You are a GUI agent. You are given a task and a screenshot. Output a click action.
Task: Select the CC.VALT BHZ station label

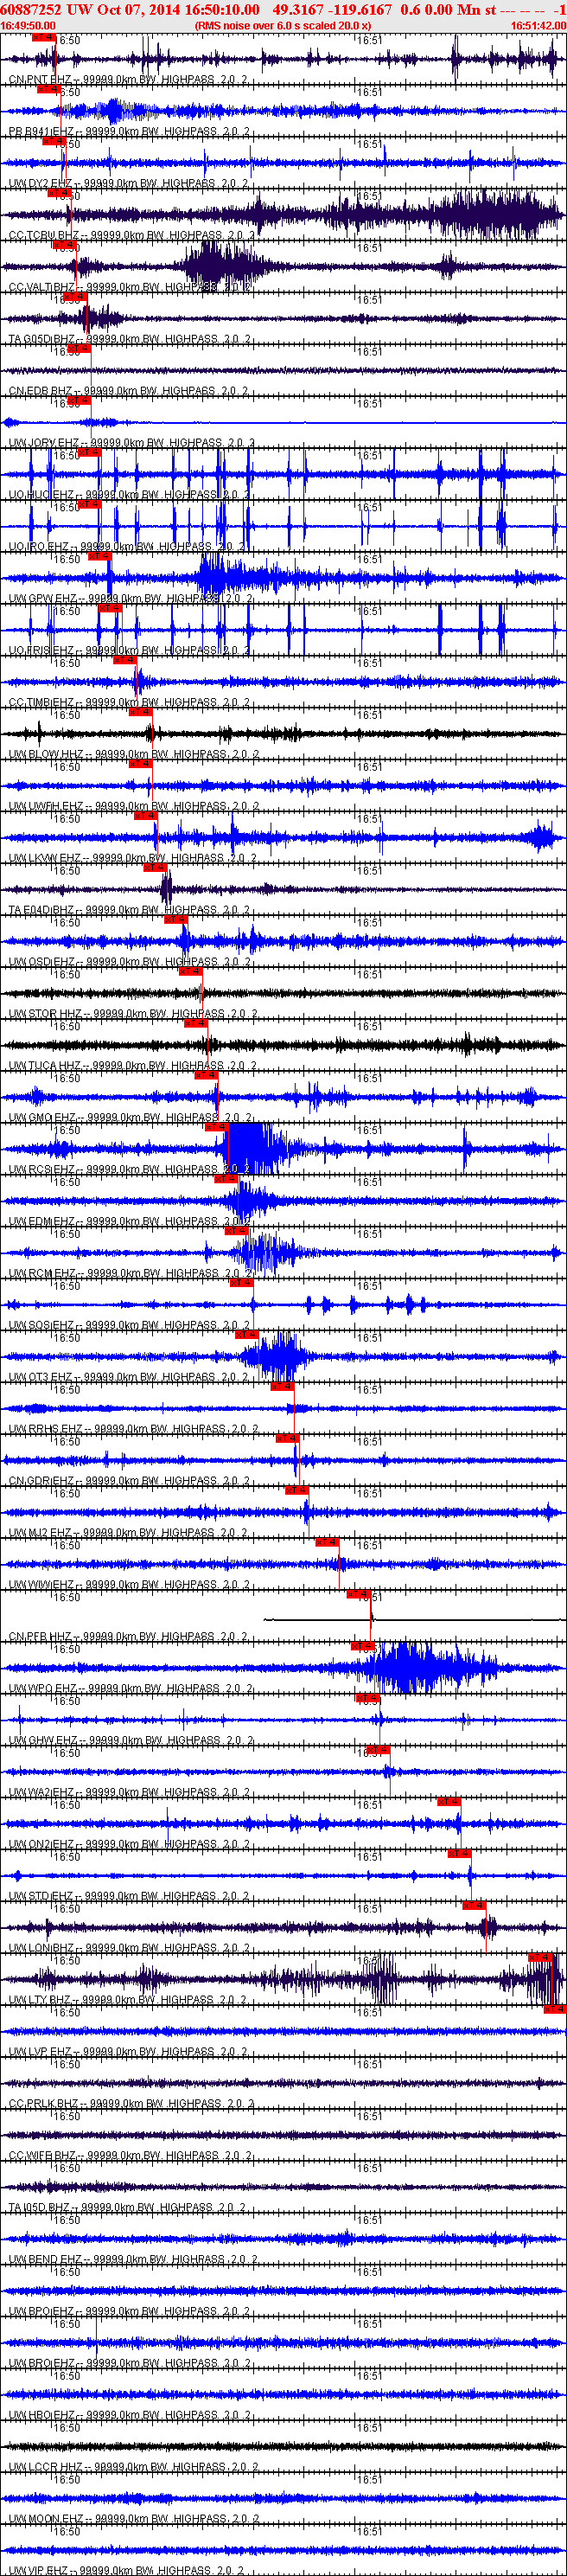(x=42, y=287)
